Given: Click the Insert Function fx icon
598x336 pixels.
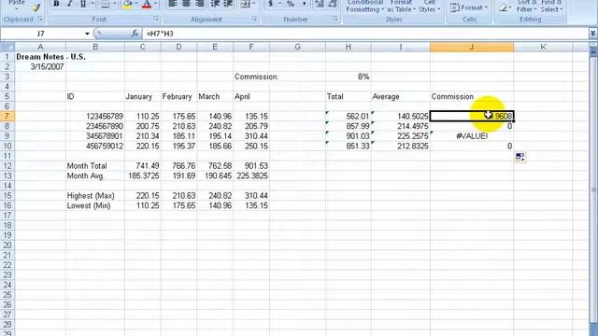Looking at the screenshot, I should [135, 34].
